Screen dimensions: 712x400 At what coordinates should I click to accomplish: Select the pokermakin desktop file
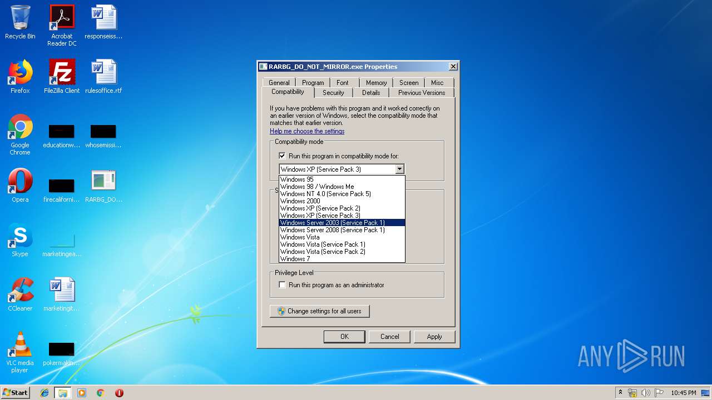[62, 354]
